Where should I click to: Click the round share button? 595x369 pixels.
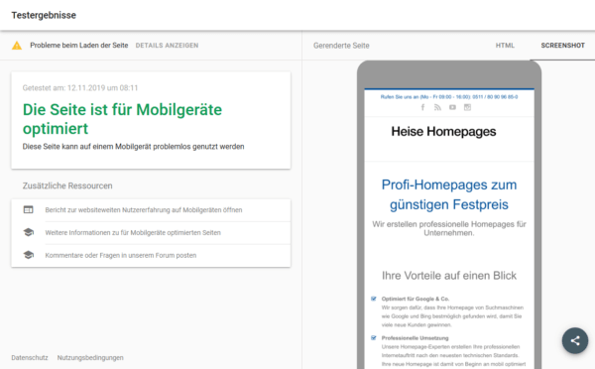tap(575, 340)
